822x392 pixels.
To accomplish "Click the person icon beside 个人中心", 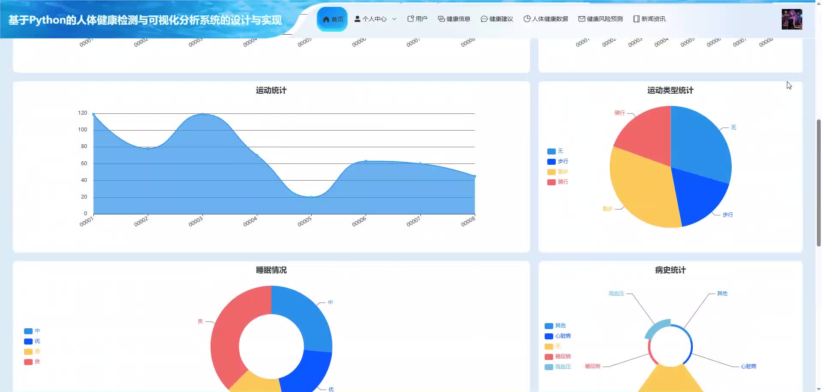I will tap(357, 19).
